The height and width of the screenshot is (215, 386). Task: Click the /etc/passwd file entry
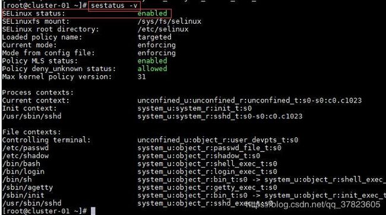(26, 147)
